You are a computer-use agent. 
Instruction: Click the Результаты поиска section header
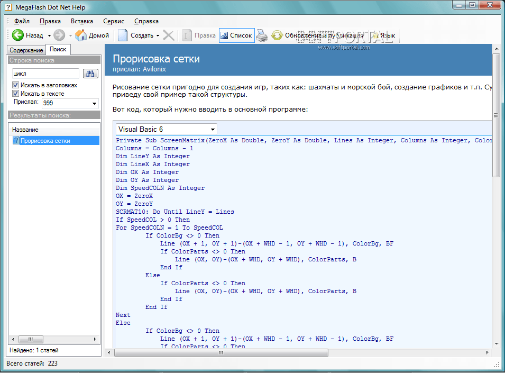54,115
